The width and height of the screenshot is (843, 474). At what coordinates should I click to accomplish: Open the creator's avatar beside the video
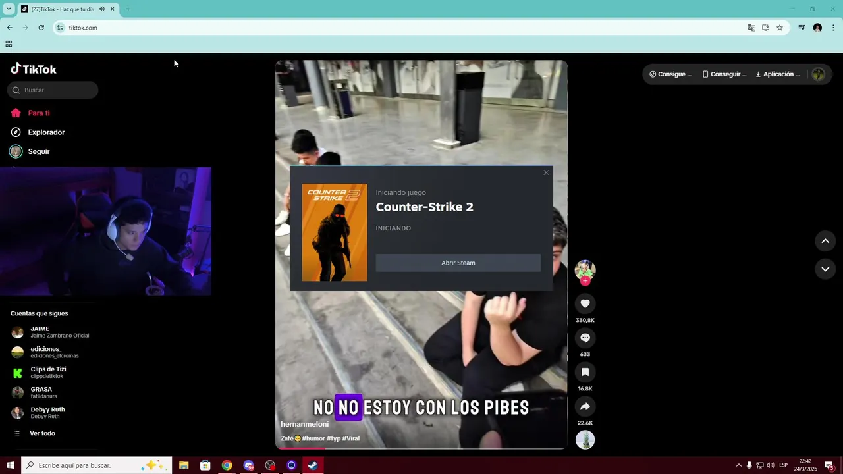click(585, 270)
